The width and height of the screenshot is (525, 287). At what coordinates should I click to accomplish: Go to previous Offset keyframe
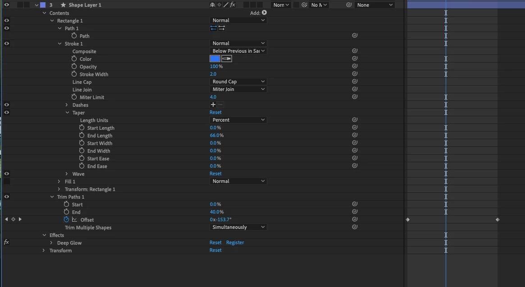(6, 219)
